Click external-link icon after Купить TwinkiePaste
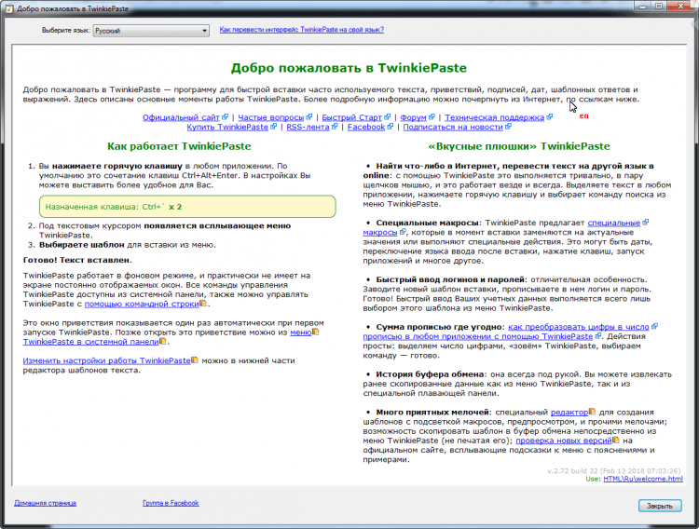Screen dimensions: 699x529 click(274, 127)
